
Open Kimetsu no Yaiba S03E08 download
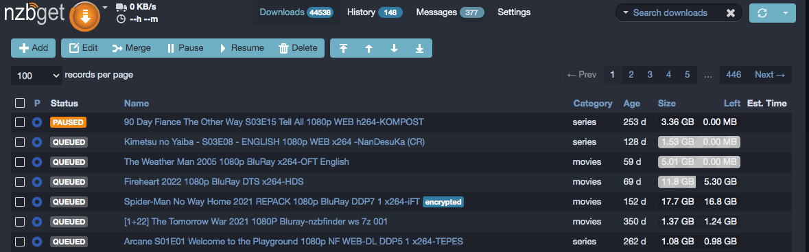pos(274,142)
